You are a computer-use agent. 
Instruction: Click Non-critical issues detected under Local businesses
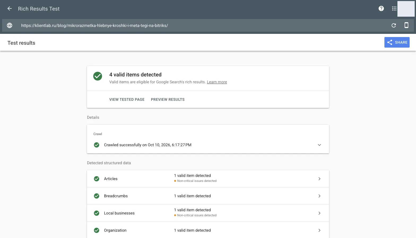[197, 215]
